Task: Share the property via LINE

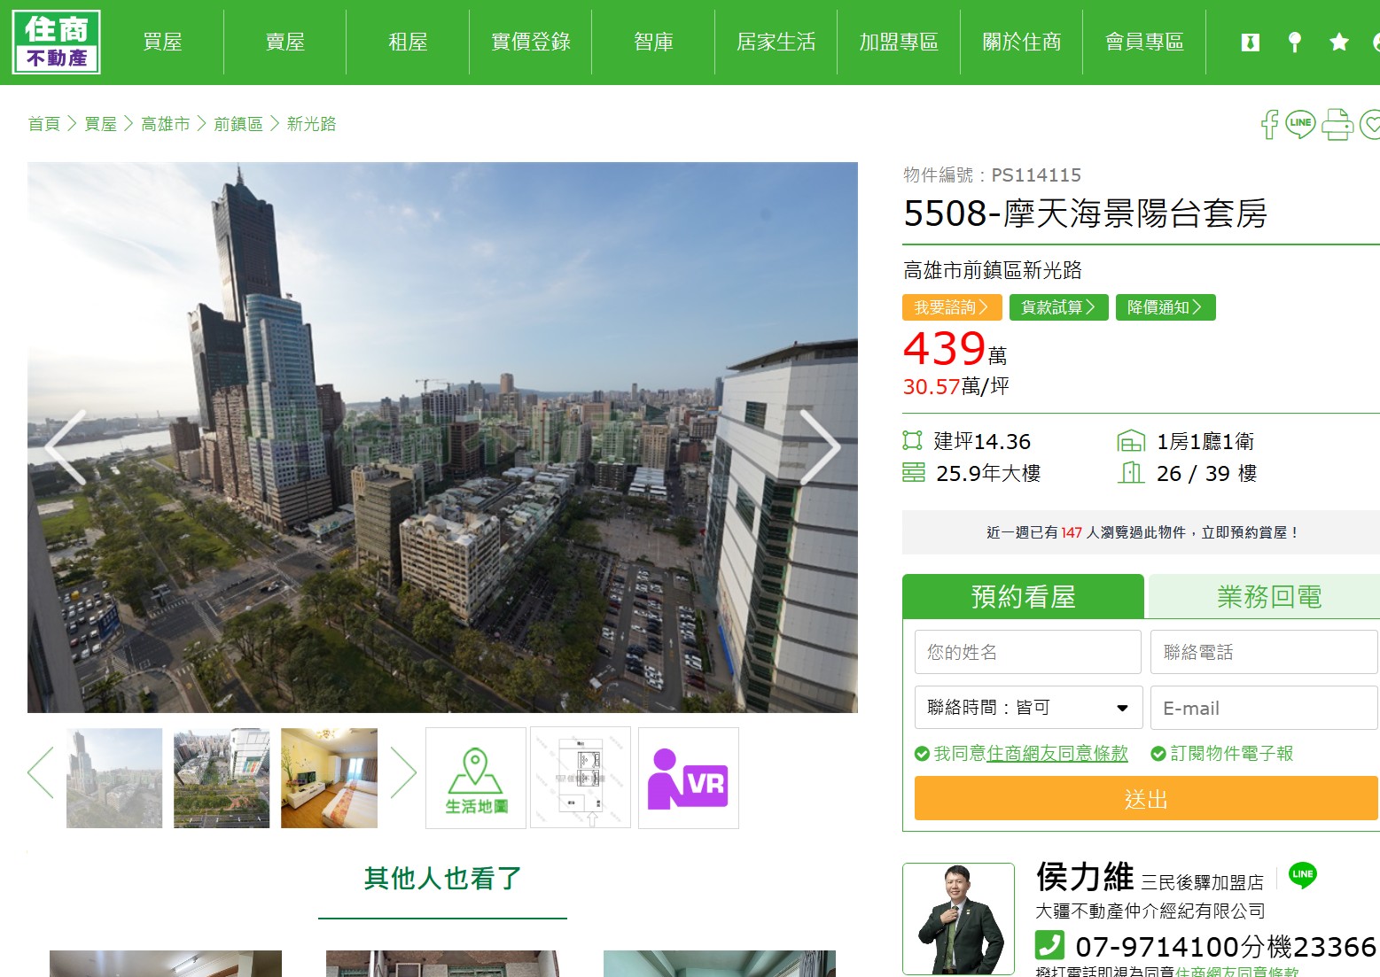Action: click(1300, 125)
